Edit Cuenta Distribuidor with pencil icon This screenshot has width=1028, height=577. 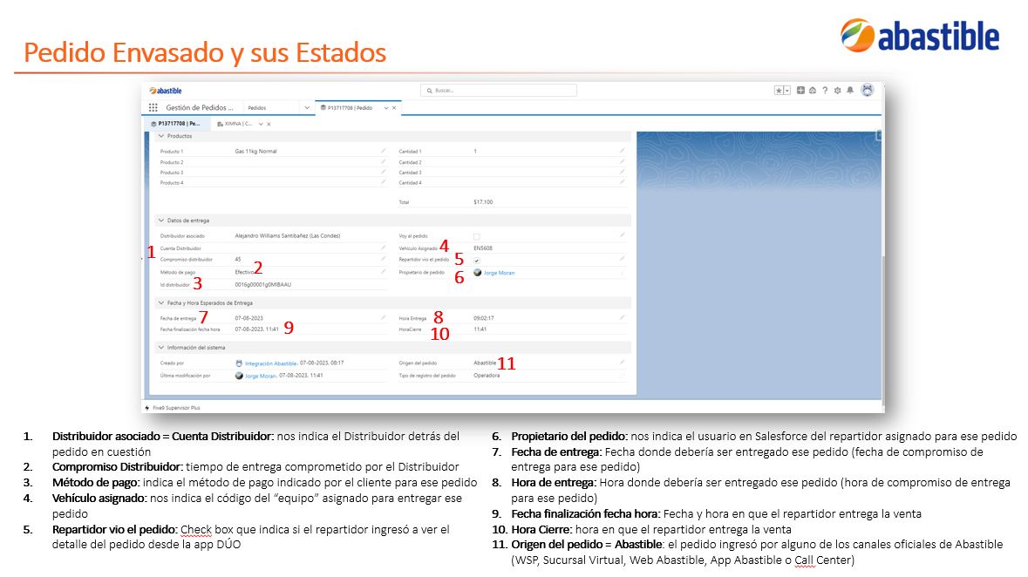point(384,248)
